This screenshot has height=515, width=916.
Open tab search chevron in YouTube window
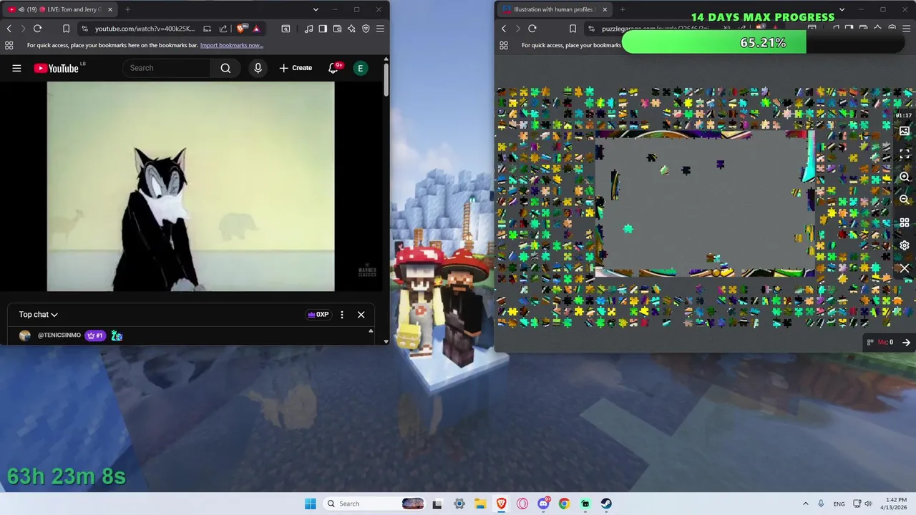click(x=316, y=9)
